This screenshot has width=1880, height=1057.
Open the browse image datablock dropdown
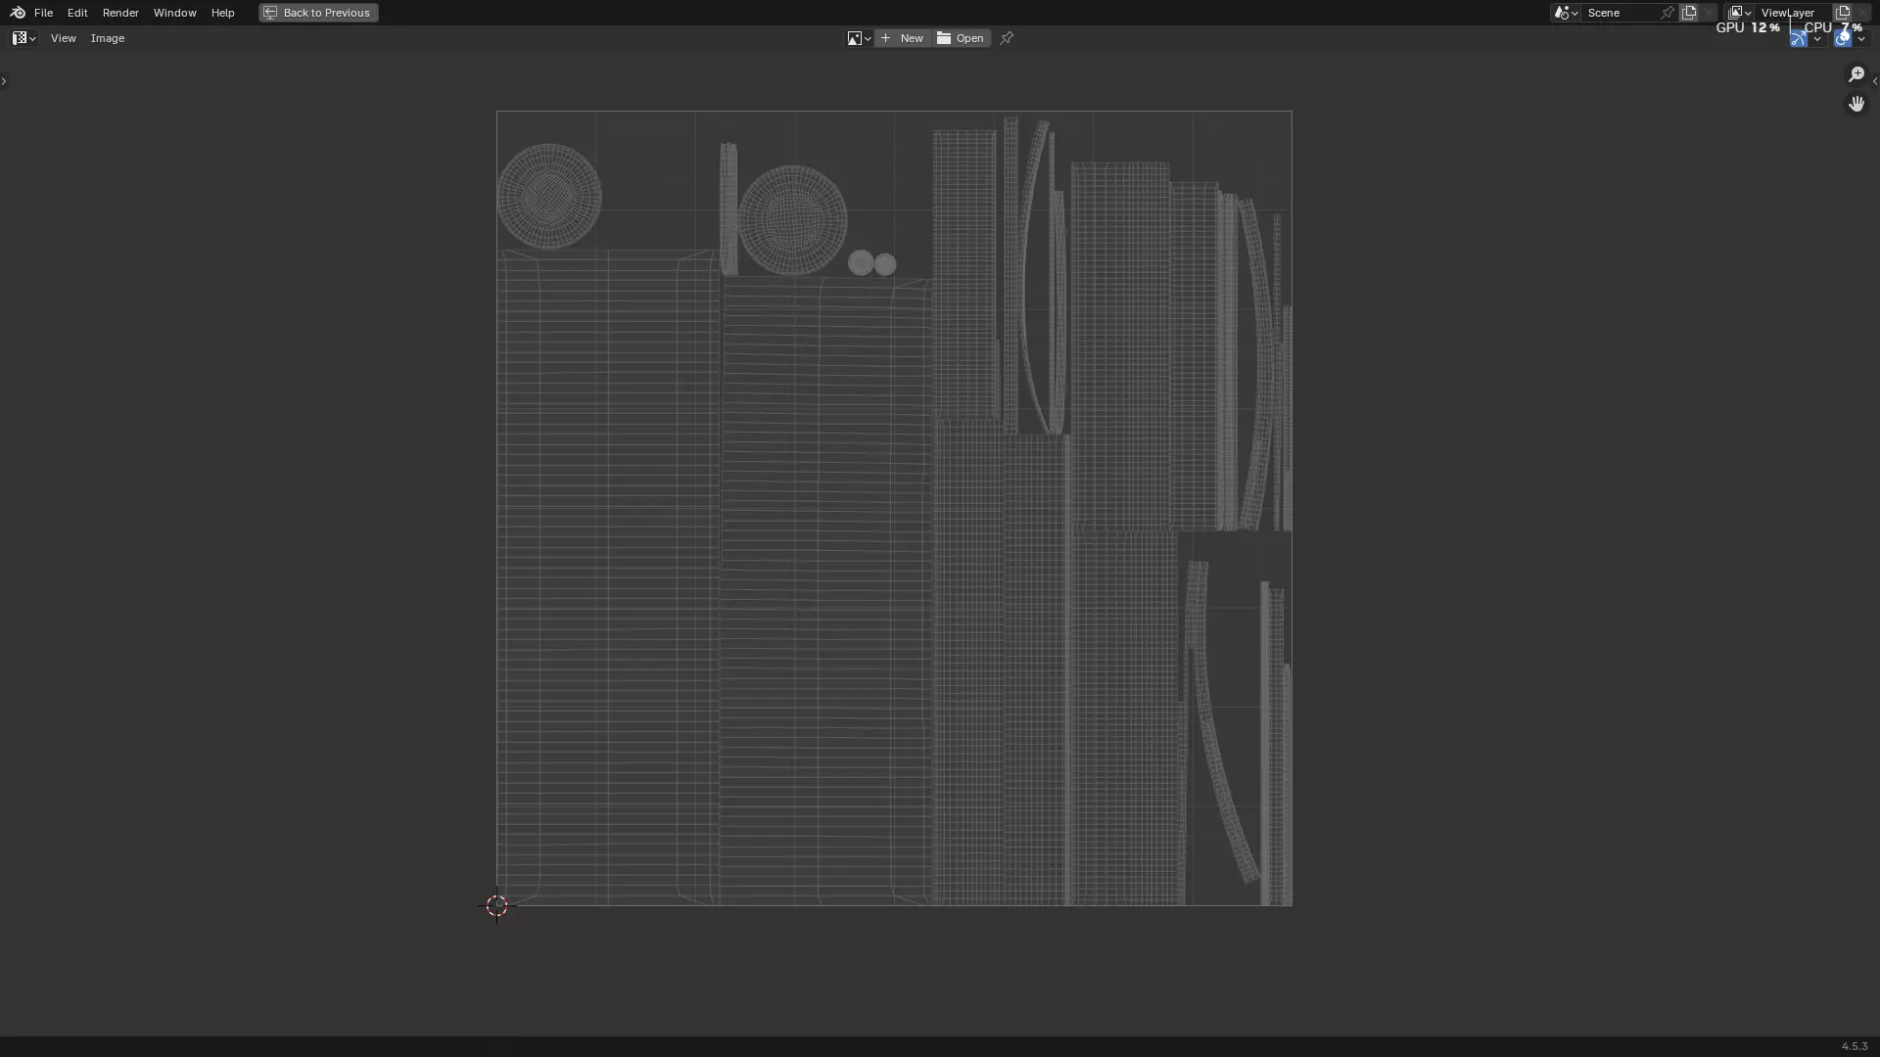click(x=859, y=38)
